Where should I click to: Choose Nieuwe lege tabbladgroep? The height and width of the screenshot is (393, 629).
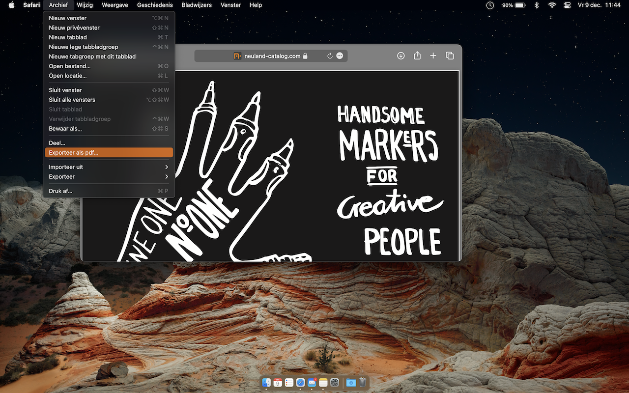[109, 47]
